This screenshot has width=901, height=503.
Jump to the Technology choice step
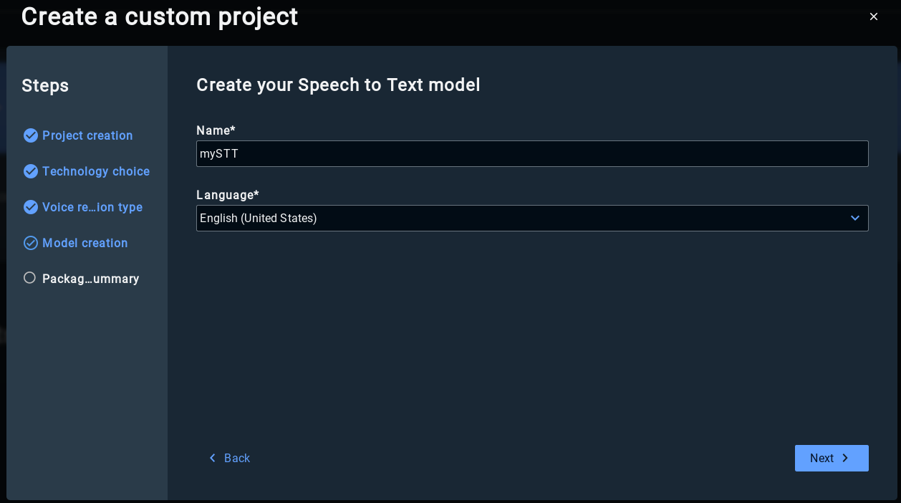[x=96, y=171]
